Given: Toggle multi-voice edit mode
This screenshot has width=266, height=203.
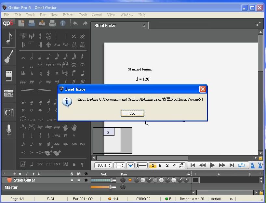Looking at the screenshot, I should tap(181, 165).
